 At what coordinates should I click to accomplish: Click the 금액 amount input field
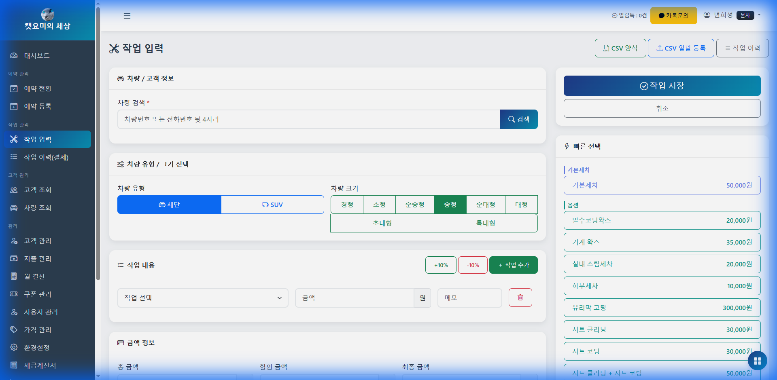pyautogui.click(x=355, y=298)
